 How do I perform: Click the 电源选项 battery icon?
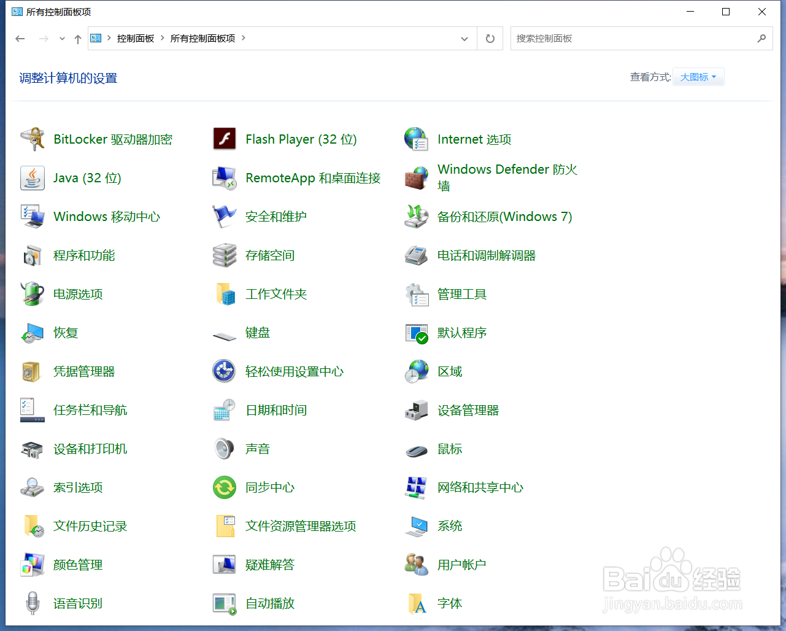tap(33, 294)
